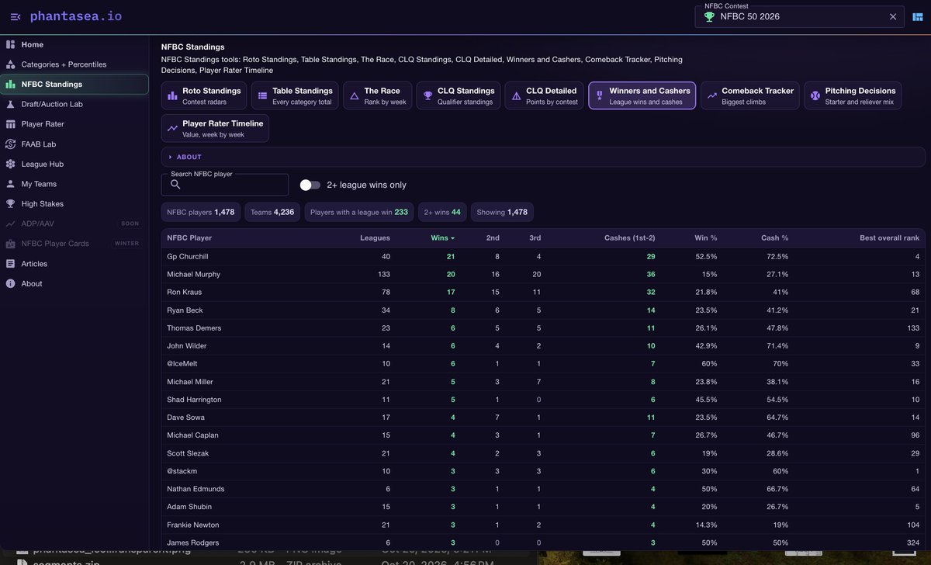
Task: Click the Home sidebar icon
Action: (x=10, y=44)
